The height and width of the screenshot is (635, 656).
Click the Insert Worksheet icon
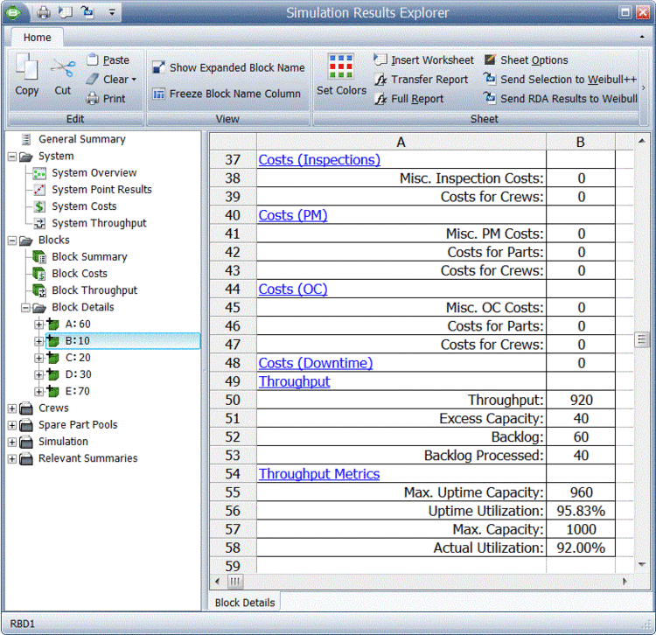tap(380, 59)
